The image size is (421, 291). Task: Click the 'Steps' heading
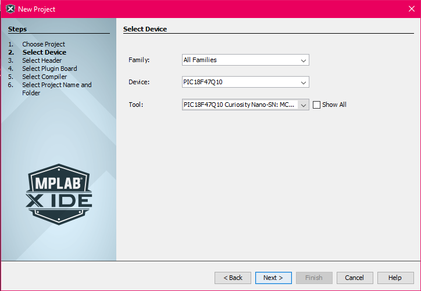(17, 29)
